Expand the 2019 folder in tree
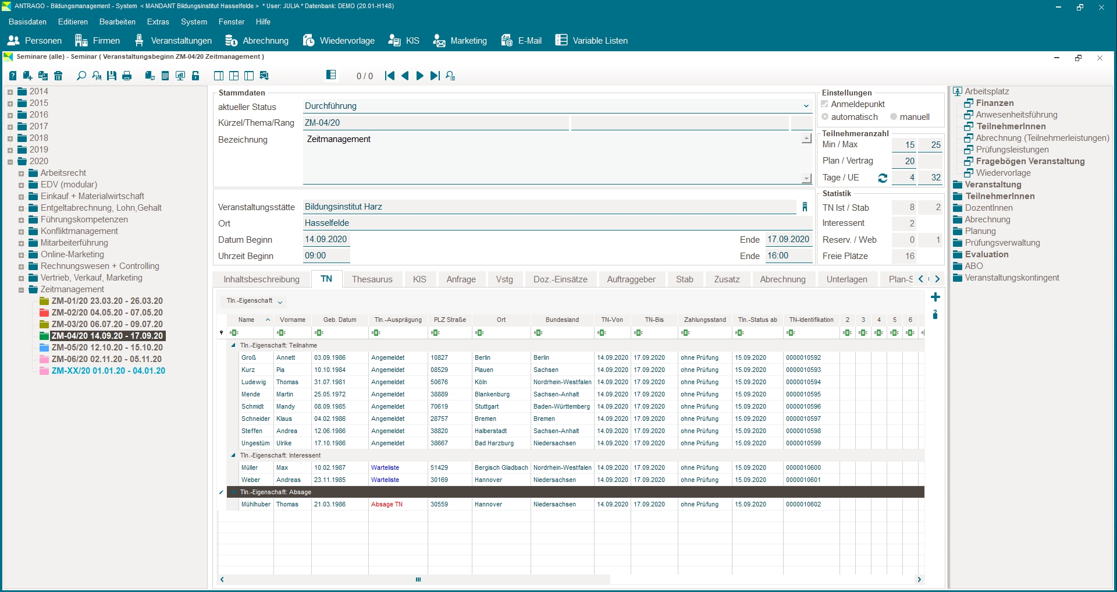The height and width of the screenshot is (592, 1117). pos(10,150)
